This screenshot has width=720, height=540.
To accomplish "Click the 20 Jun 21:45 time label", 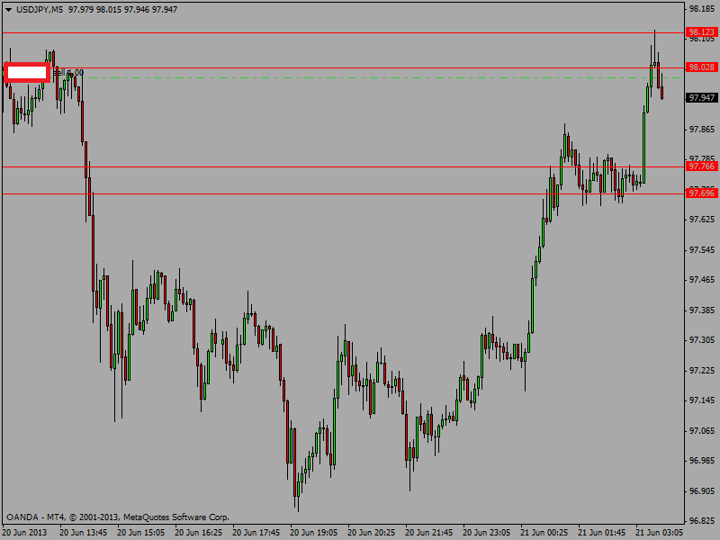I will click(429, 533).
